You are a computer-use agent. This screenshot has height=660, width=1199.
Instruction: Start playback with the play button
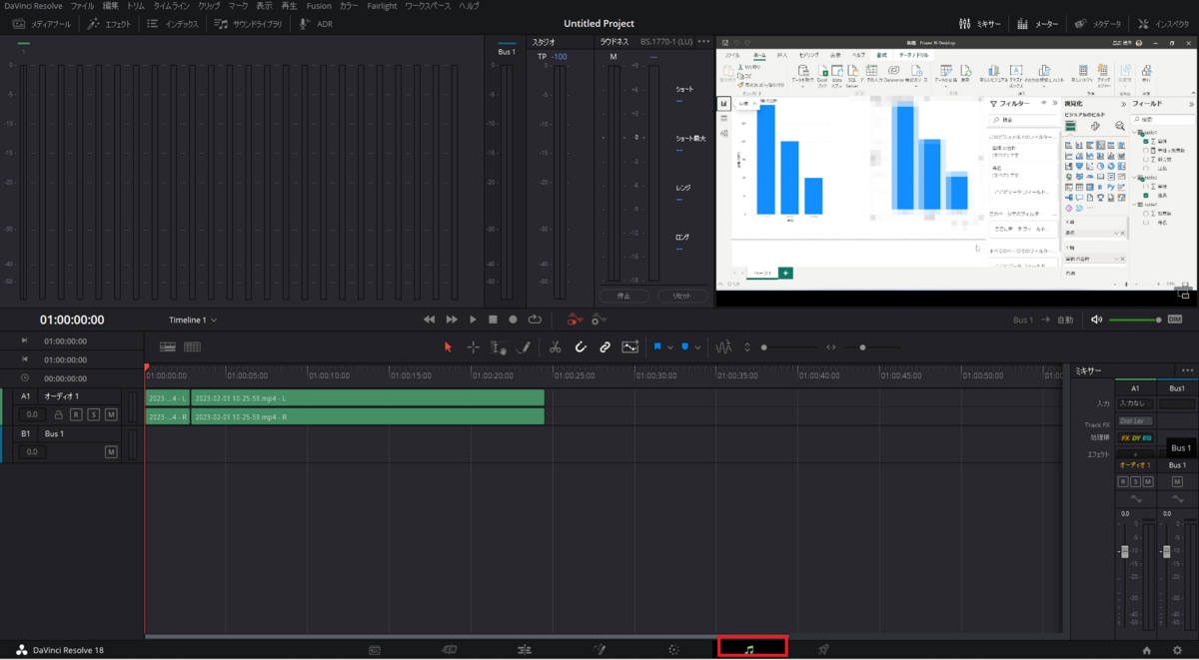coord(474,320)
